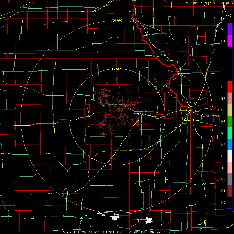Click the BI dark-red legend swatch
The width and height of the screenshot is (234, 234).
pyautogui.click(x=230, y=191)
